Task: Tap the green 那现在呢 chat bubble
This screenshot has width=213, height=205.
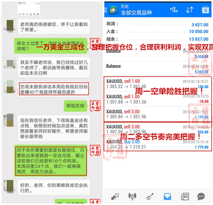Action: coord(75,106)
